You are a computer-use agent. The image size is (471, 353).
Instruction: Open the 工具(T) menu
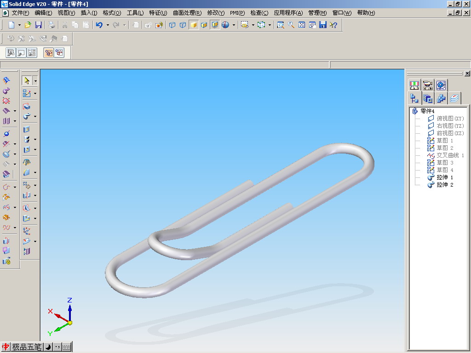[135, 13]
